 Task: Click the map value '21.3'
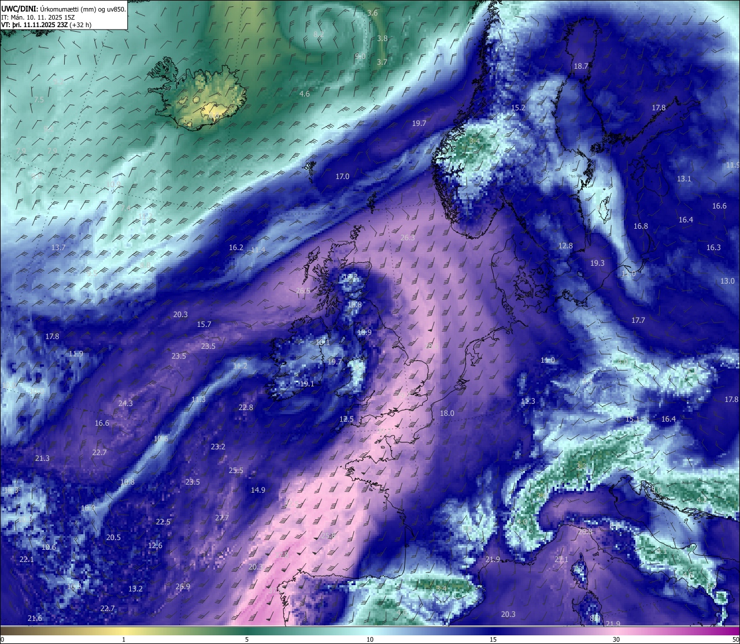point(42,458)
